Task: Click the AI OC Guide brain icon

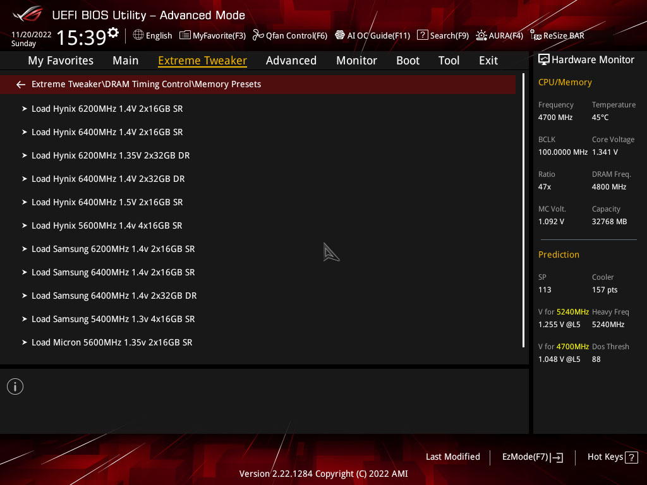Action: [x=339, y=35]
